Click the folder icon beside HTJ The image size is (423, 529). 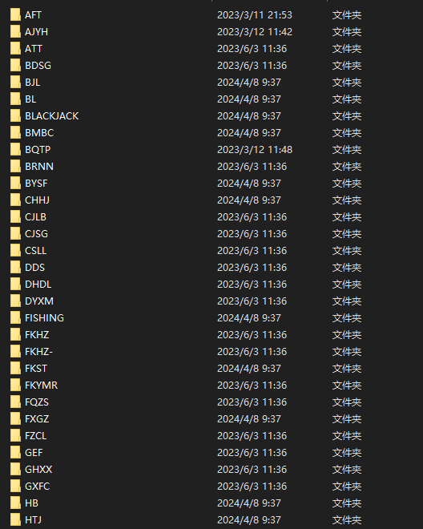click(x=15, y=520)
